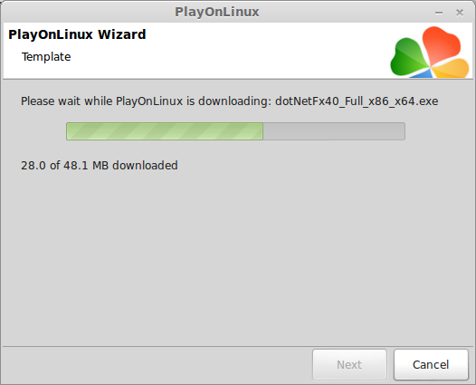Screen dimensions: 476x385
Task: Click the greyed-out Next button
Action: pyautogui.click(x=349, y=364)
